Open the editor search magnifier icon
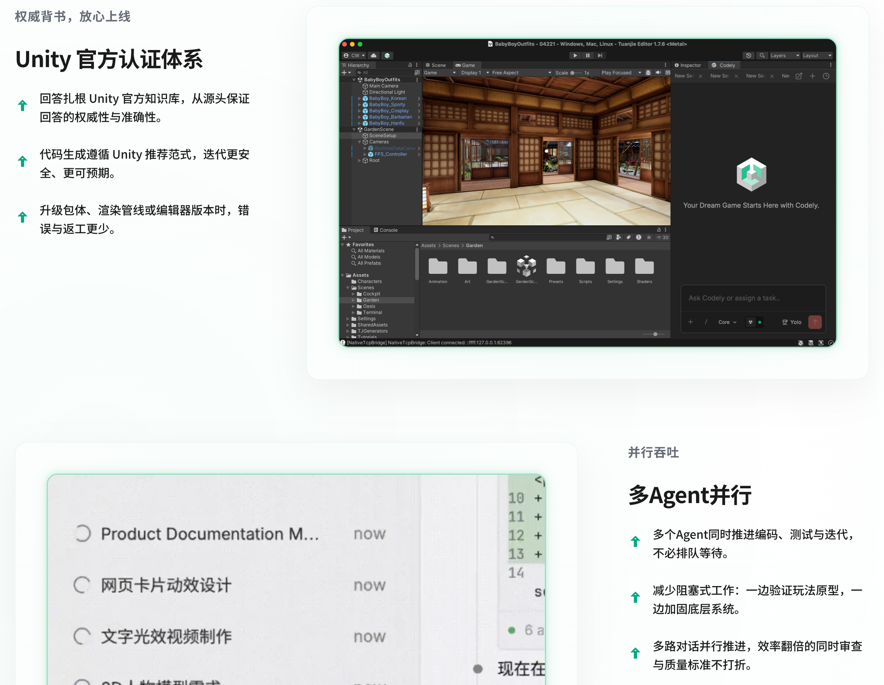 (762, 55)
